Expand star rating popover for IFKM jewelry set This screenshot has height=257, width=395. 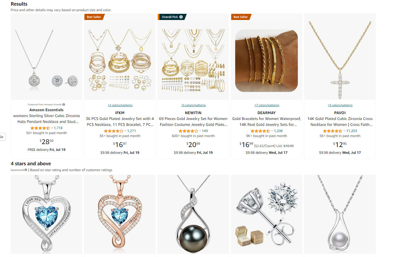(125, 131)
